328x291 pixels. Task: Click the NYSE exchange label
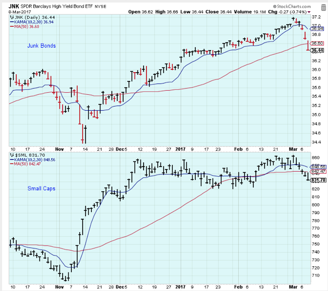tap(100, 7)
